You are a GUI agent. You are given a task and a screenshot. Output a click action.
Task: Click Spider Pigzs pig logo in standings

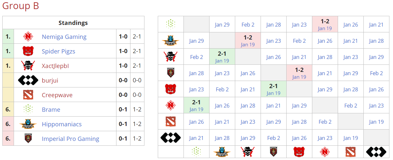(28, 51)
